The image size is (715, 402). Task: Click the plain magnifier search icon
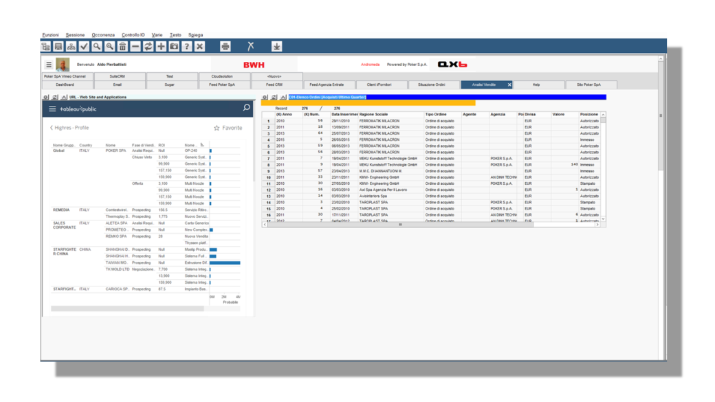[97, 47]
